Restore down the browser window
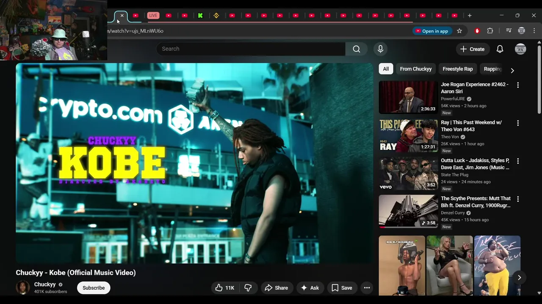Viewport: 542px width, 304px height. [x=517, y=16]
